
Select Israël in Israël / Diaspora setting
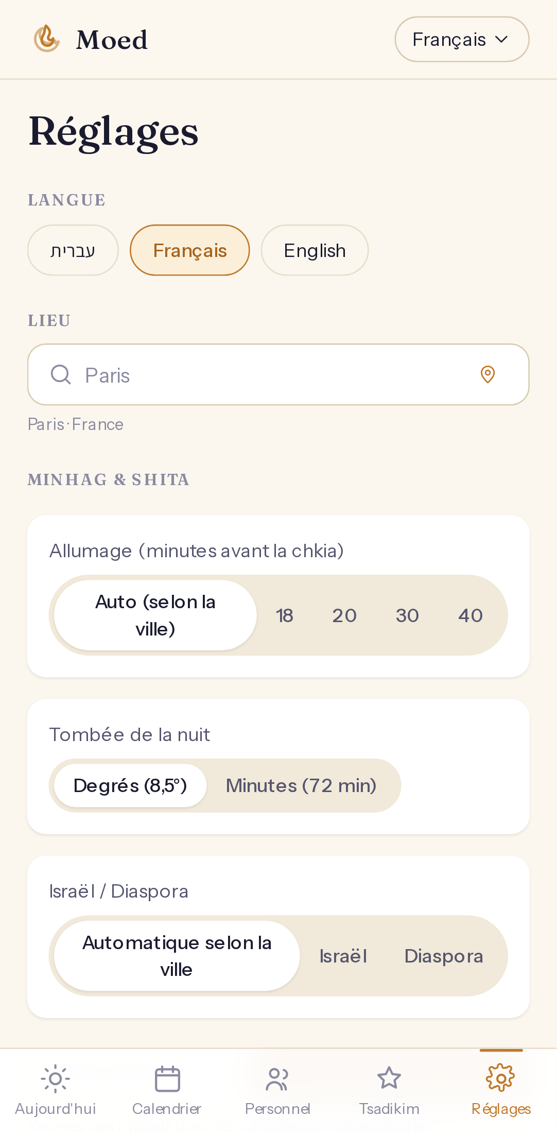coord(343,956)
